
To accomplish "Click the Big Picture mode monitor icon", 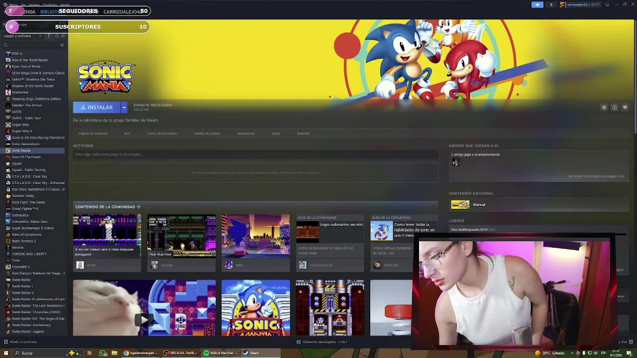I will [607, 4].
